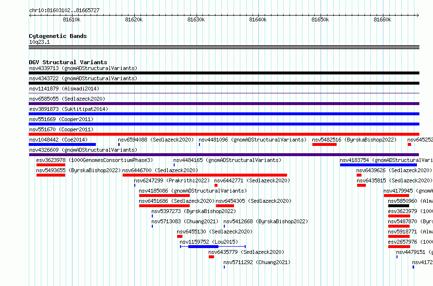Viewport: 433px width, 286px height.
Task: Click nsv5713083 (Chuang2021) label
Action: click(x=185, y=221)
